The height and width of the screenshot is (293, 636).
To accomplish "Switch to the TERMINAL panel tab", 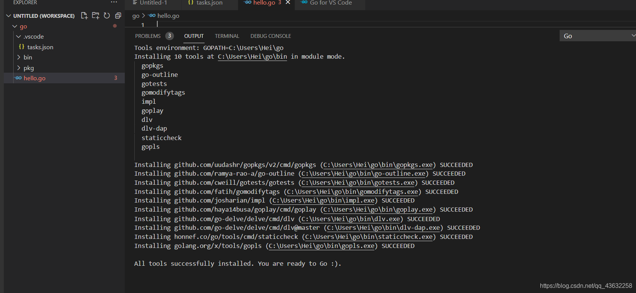I will click(227, 36).
